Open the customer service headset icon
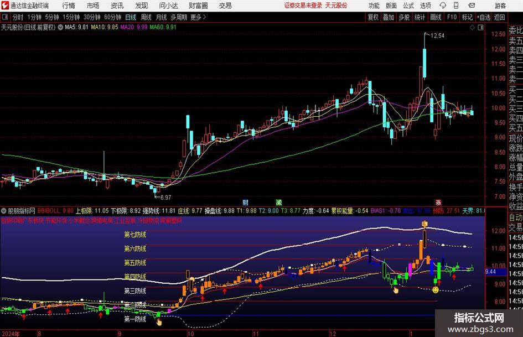 point(443,6)
